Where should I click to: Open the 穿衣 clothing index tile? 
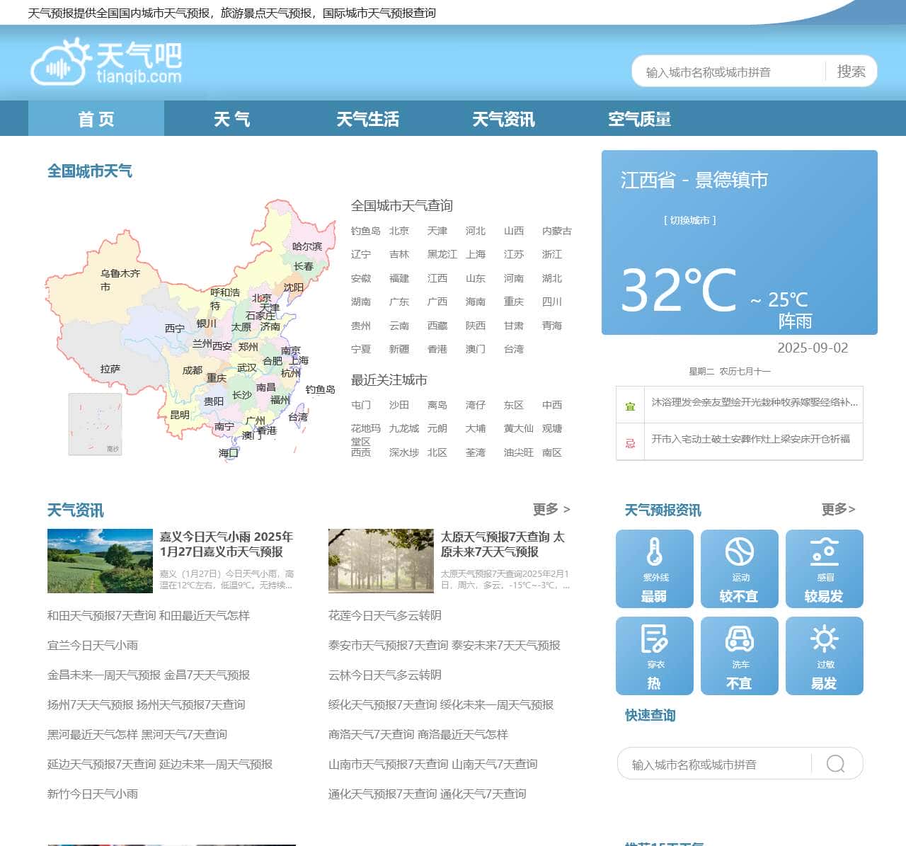pyautogui.click(x=655, y=656)
